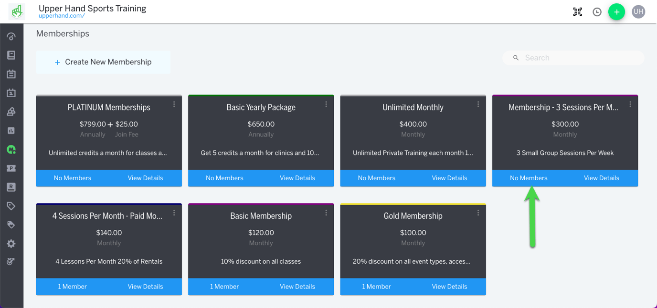Open the contacts people icon in sidebar

[x=11, y=112]
